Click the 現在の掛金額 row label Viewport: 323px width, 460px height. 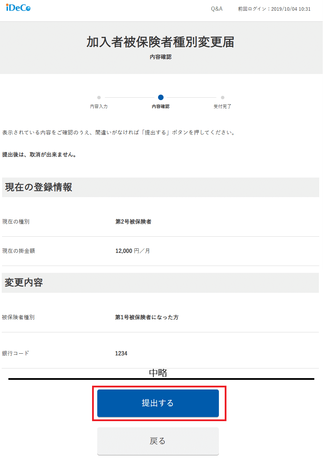[19, 251]
